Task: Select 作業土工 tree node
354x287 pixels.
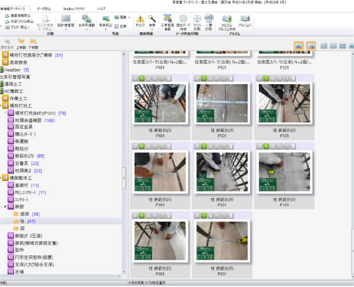Action: pyautogui.click(x=15, y=98)
